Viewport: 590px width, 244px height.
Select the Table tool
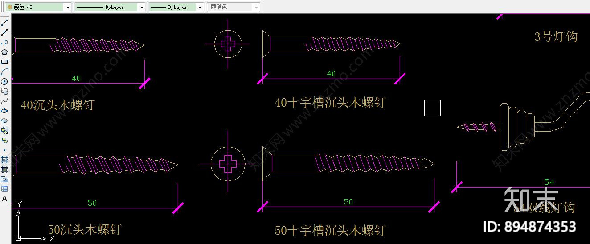[x=4, y=189]
